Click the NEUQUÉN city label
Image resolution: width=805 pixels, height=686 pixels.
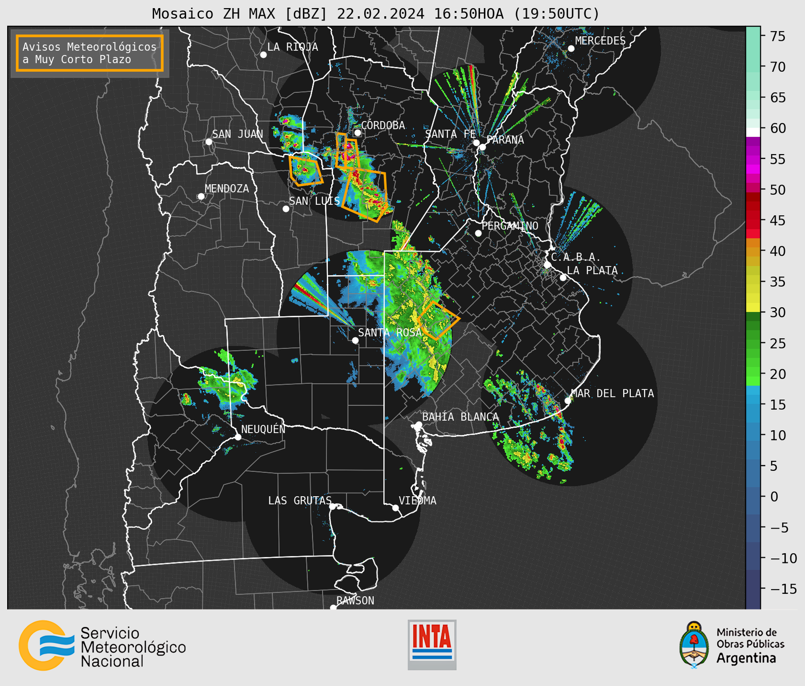click(263, 429)
